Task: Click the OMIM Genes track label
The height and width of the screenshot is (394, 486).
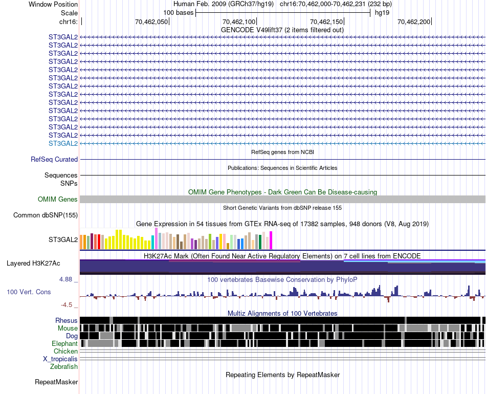Action: (58, 200)
